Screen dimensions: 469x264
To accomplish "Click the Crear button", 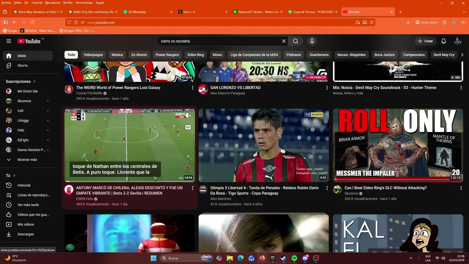I will coord(425,41).
